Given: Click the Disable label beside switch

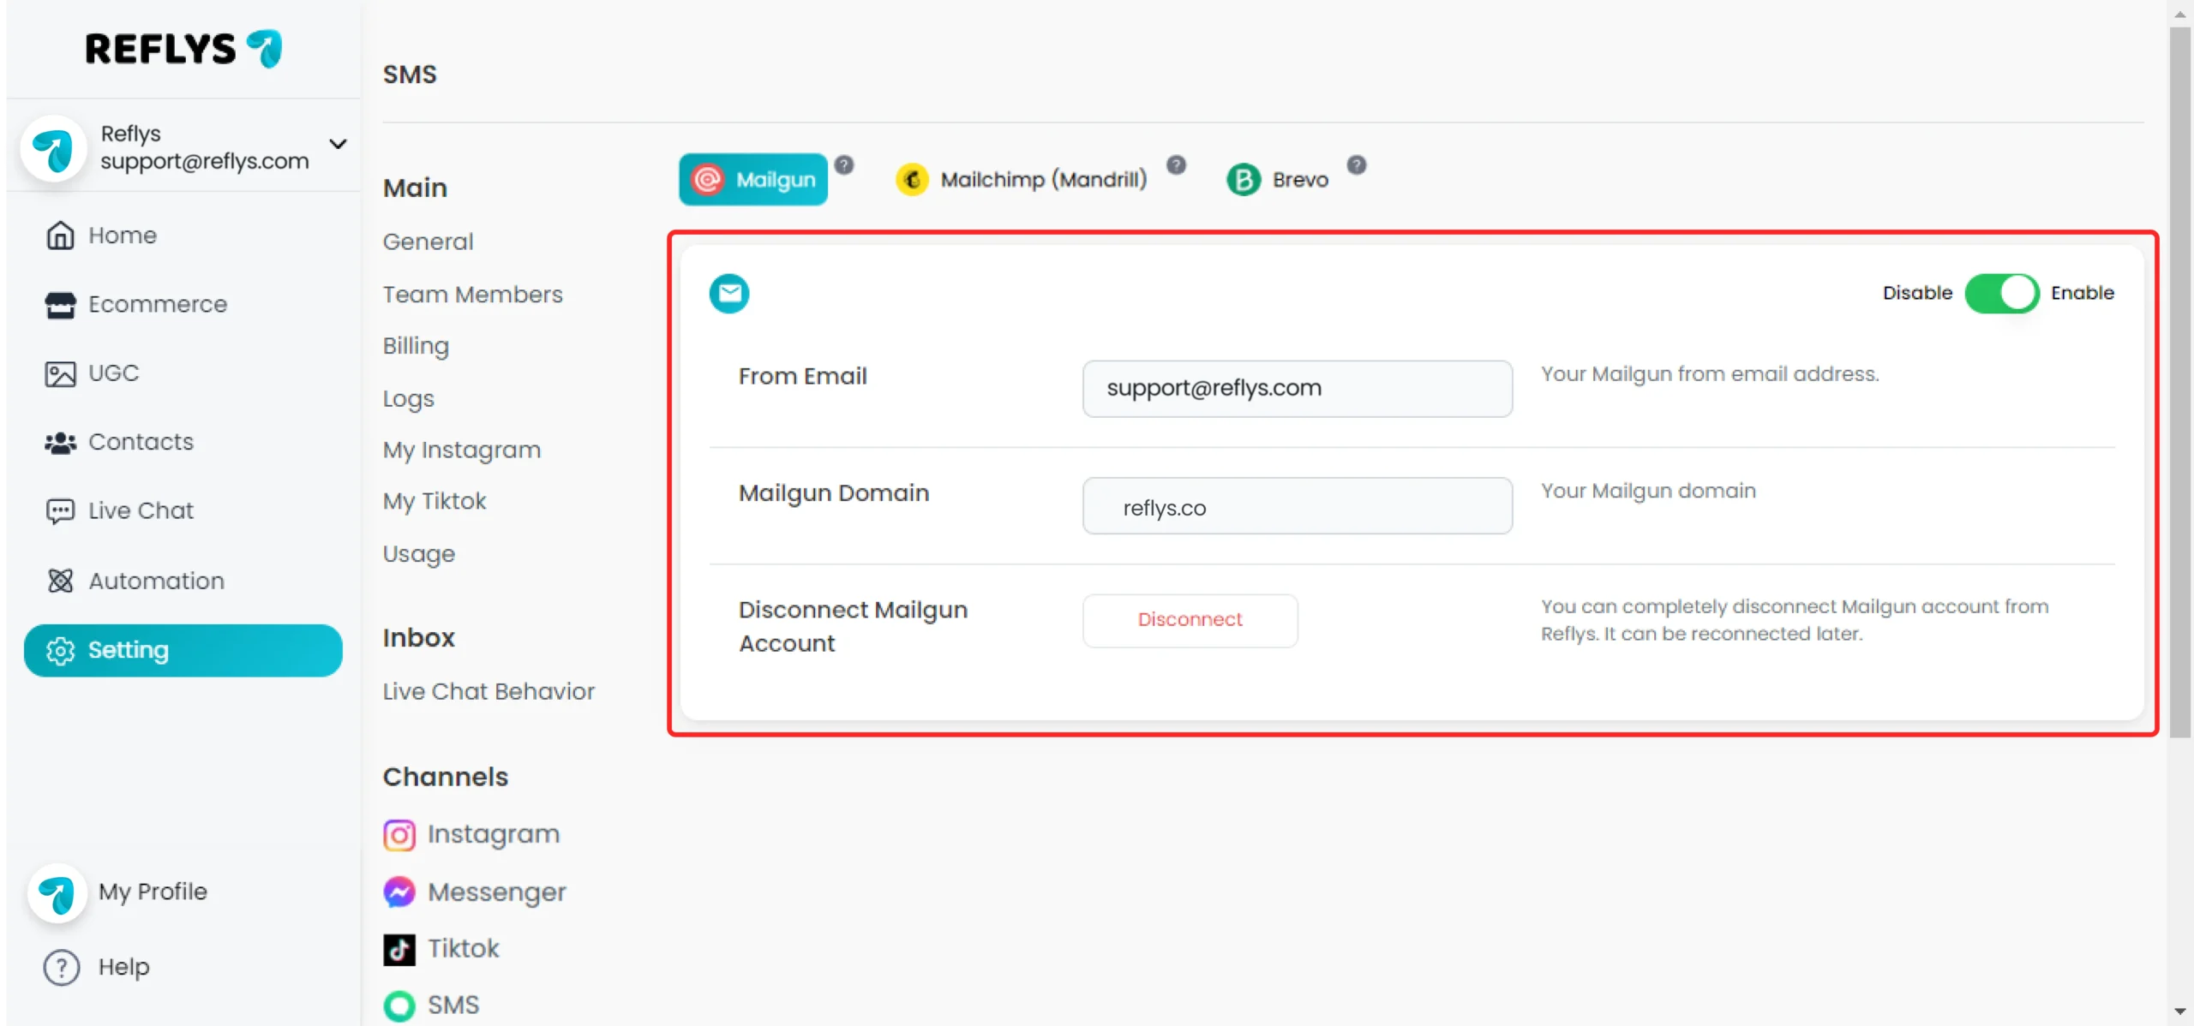Looking at the screenshot, I should [x=1917, y=293].
